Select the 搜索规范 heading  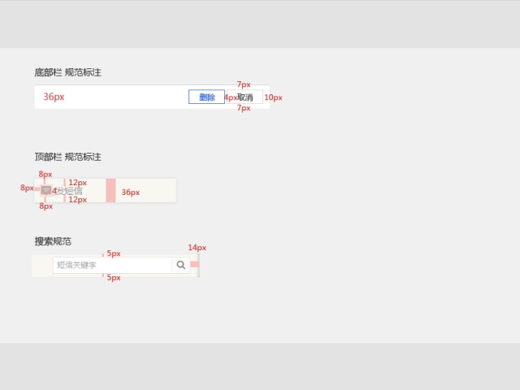coord(53,241)
